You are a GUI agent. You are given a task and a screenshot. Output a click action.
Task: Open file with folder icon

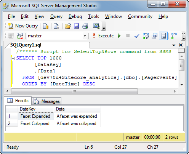(x=68, y=26)
